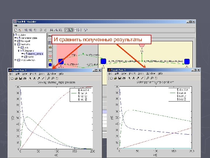The width and height of the screenshot is (210, 158).
Task: Create a new document in the BioUML toolbar
Action: coord(16,30)
